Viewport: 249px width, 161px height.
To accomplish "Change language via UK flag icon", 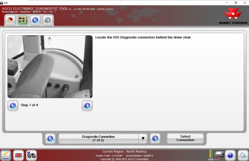I will (18, 155).
